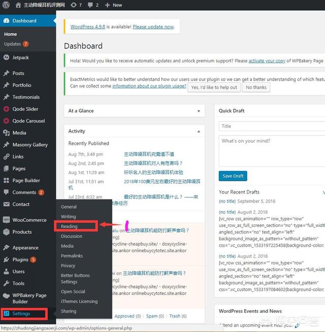The image size is (325, 332).
Task: Open the Aug 2nd published post link
Action: [153, 163]
